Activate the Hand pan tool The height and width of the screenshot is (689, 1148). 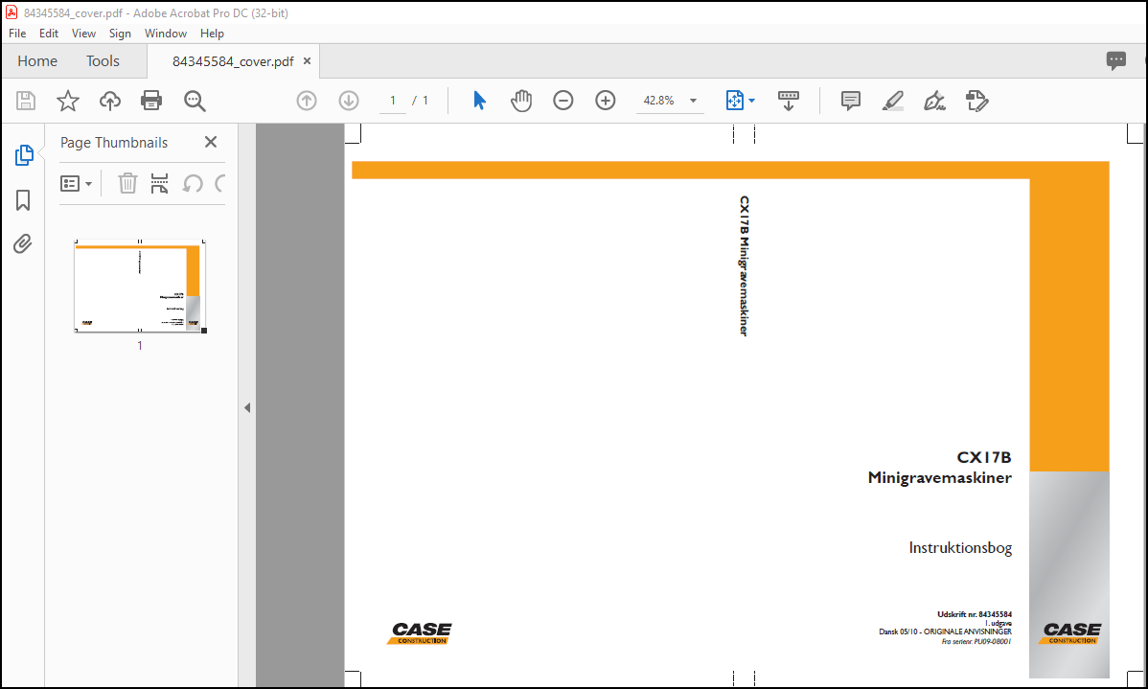pos(521,101)
